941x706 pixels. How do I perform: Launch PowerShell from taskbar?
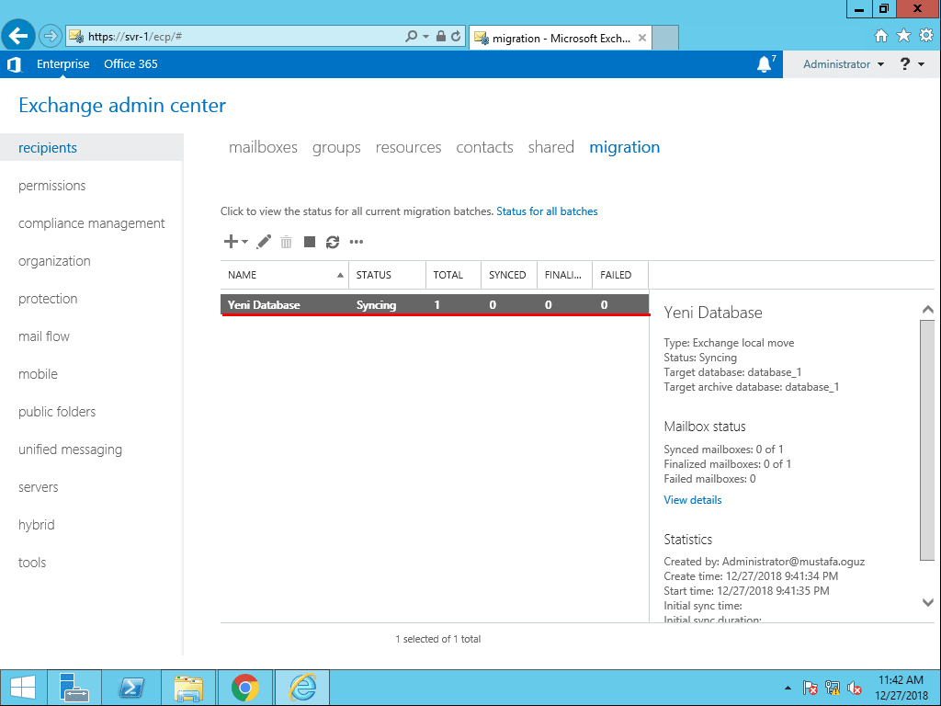pyautogui.click(x=131, y=688)
